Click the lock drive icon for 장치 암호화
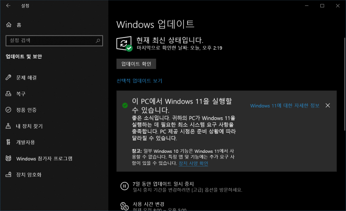This screenshot has height=211, width=346. 8,175
